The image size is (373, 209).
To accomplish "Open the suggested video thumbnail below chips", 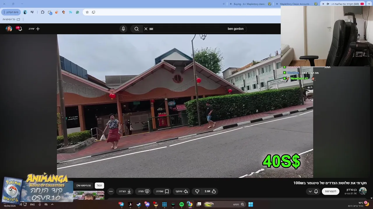I will pos(89,195).
